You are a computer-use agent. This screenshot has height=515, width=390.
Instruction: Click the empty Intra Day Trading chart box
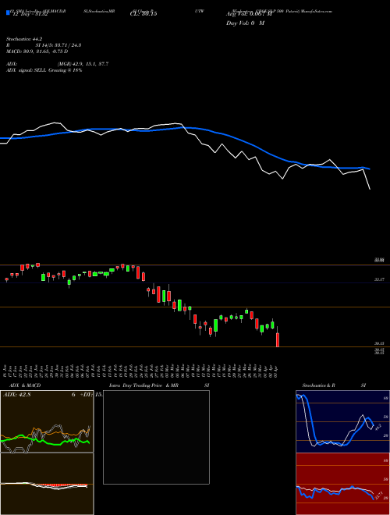point(156,437)
